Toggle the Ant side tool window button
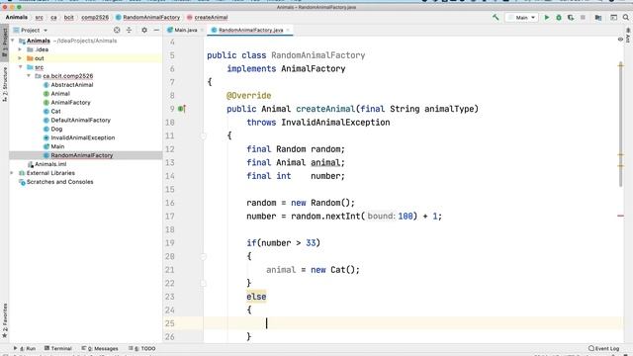This screenshot has width=633, height=356. tap(628, 36)
